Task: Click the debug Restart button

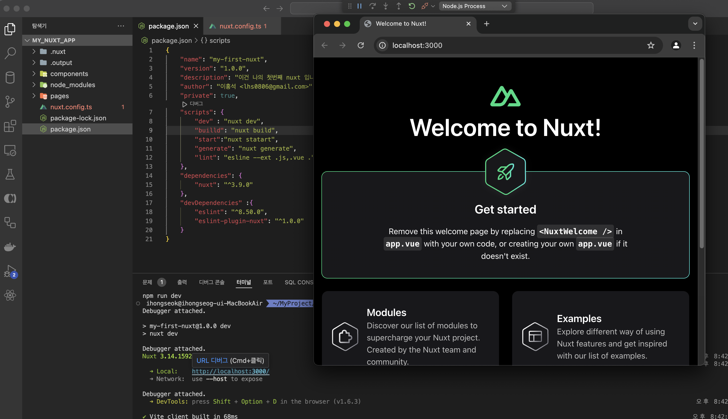Action: point(412,6)
